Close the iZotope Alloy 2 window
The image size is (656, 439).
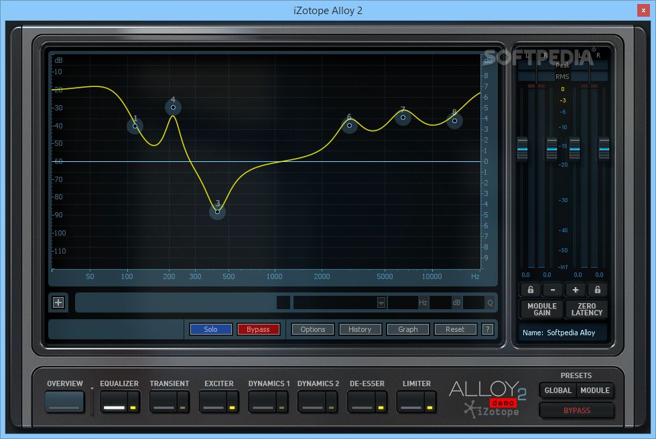point(643,11)
